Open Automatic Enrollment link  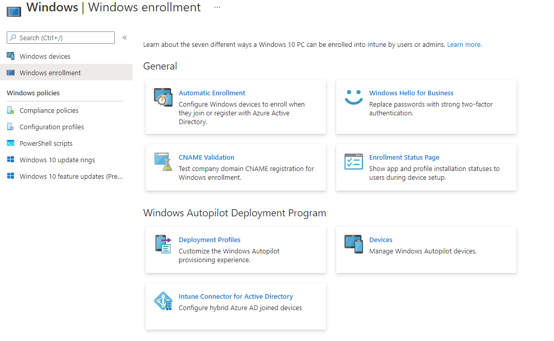coord(212,93)
